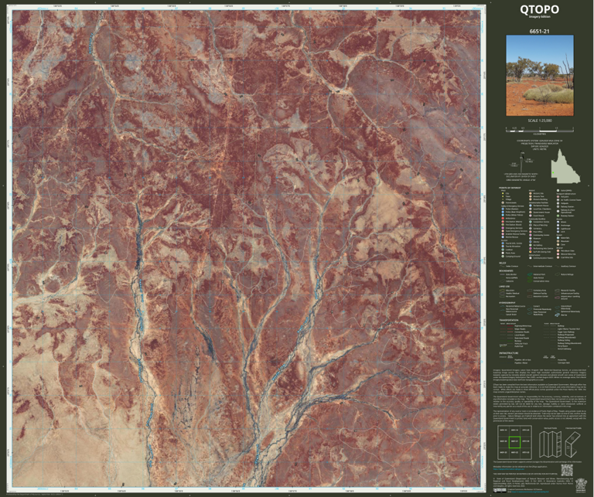This screenshot has height=497, width=594.
Task: Open the QTopo application web link
Action: (x=510, y=469)
